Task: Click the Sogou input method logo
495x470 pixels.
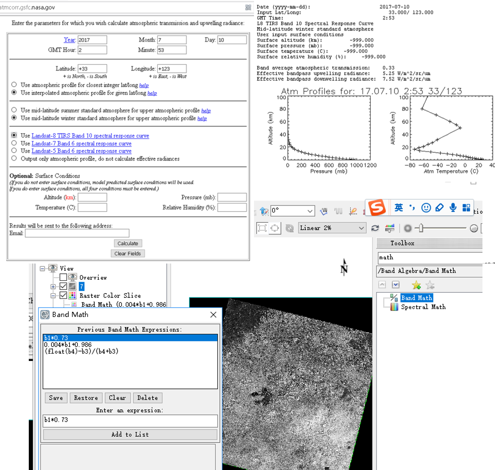Action: (377, 207)
